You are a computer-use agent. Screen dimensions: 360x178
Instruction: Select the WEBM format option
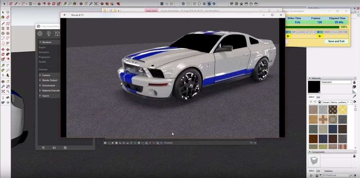[343, 32]
